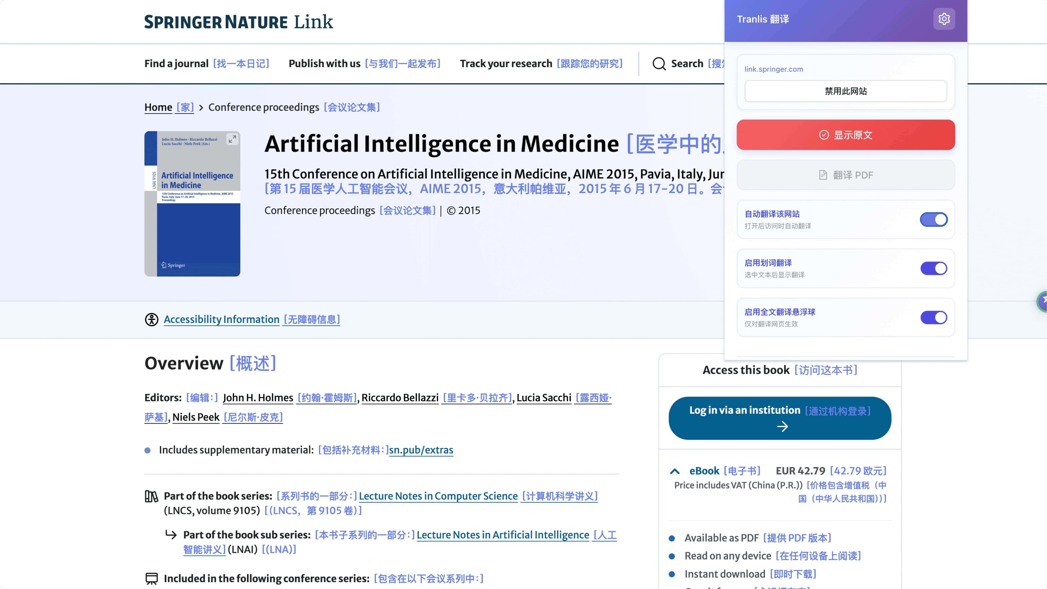
Task: Click the search magnifier icon
Action: click(x=659, y=64)
